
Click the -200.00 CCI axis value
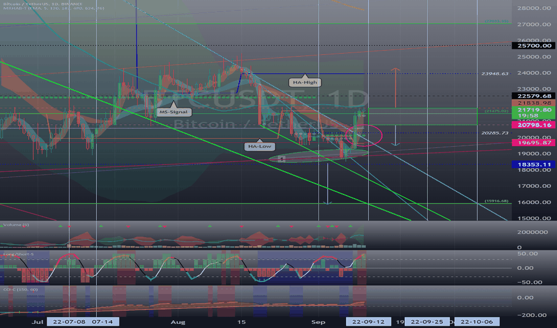coord(532,315)
